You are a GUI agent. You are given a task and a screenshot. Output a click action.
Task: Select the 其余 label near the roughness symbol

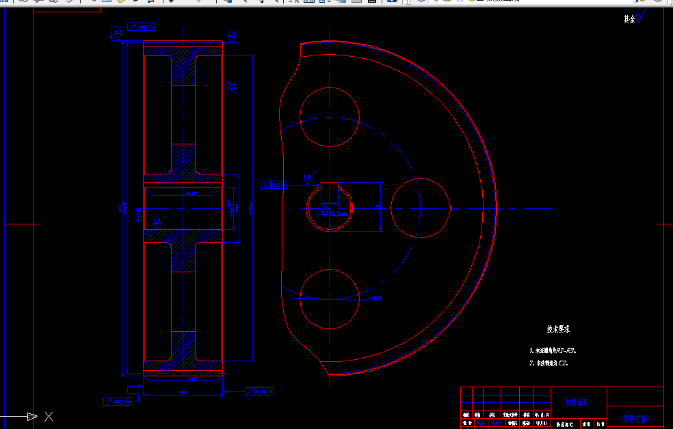tap(629, 19)
